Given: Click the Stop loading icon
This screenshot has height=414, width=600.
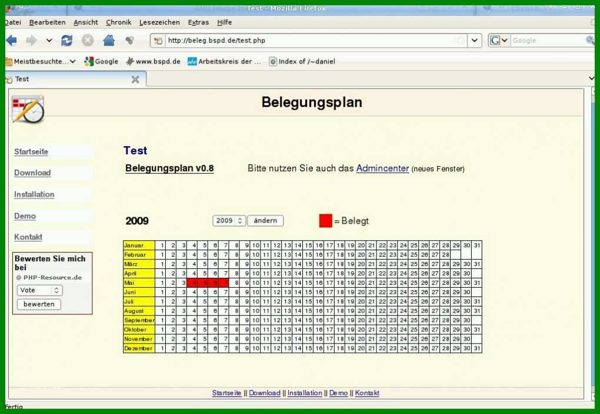Looking at the screenshot, I should coord(88,40).
